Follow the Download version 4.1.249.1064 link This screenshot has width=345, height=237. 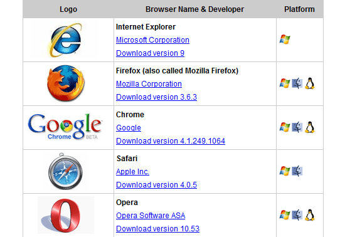click(x=171, y=141)
